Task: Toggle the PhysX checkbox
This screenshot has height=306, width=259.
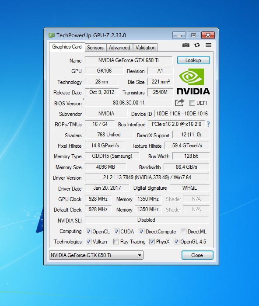Action: 152,242
